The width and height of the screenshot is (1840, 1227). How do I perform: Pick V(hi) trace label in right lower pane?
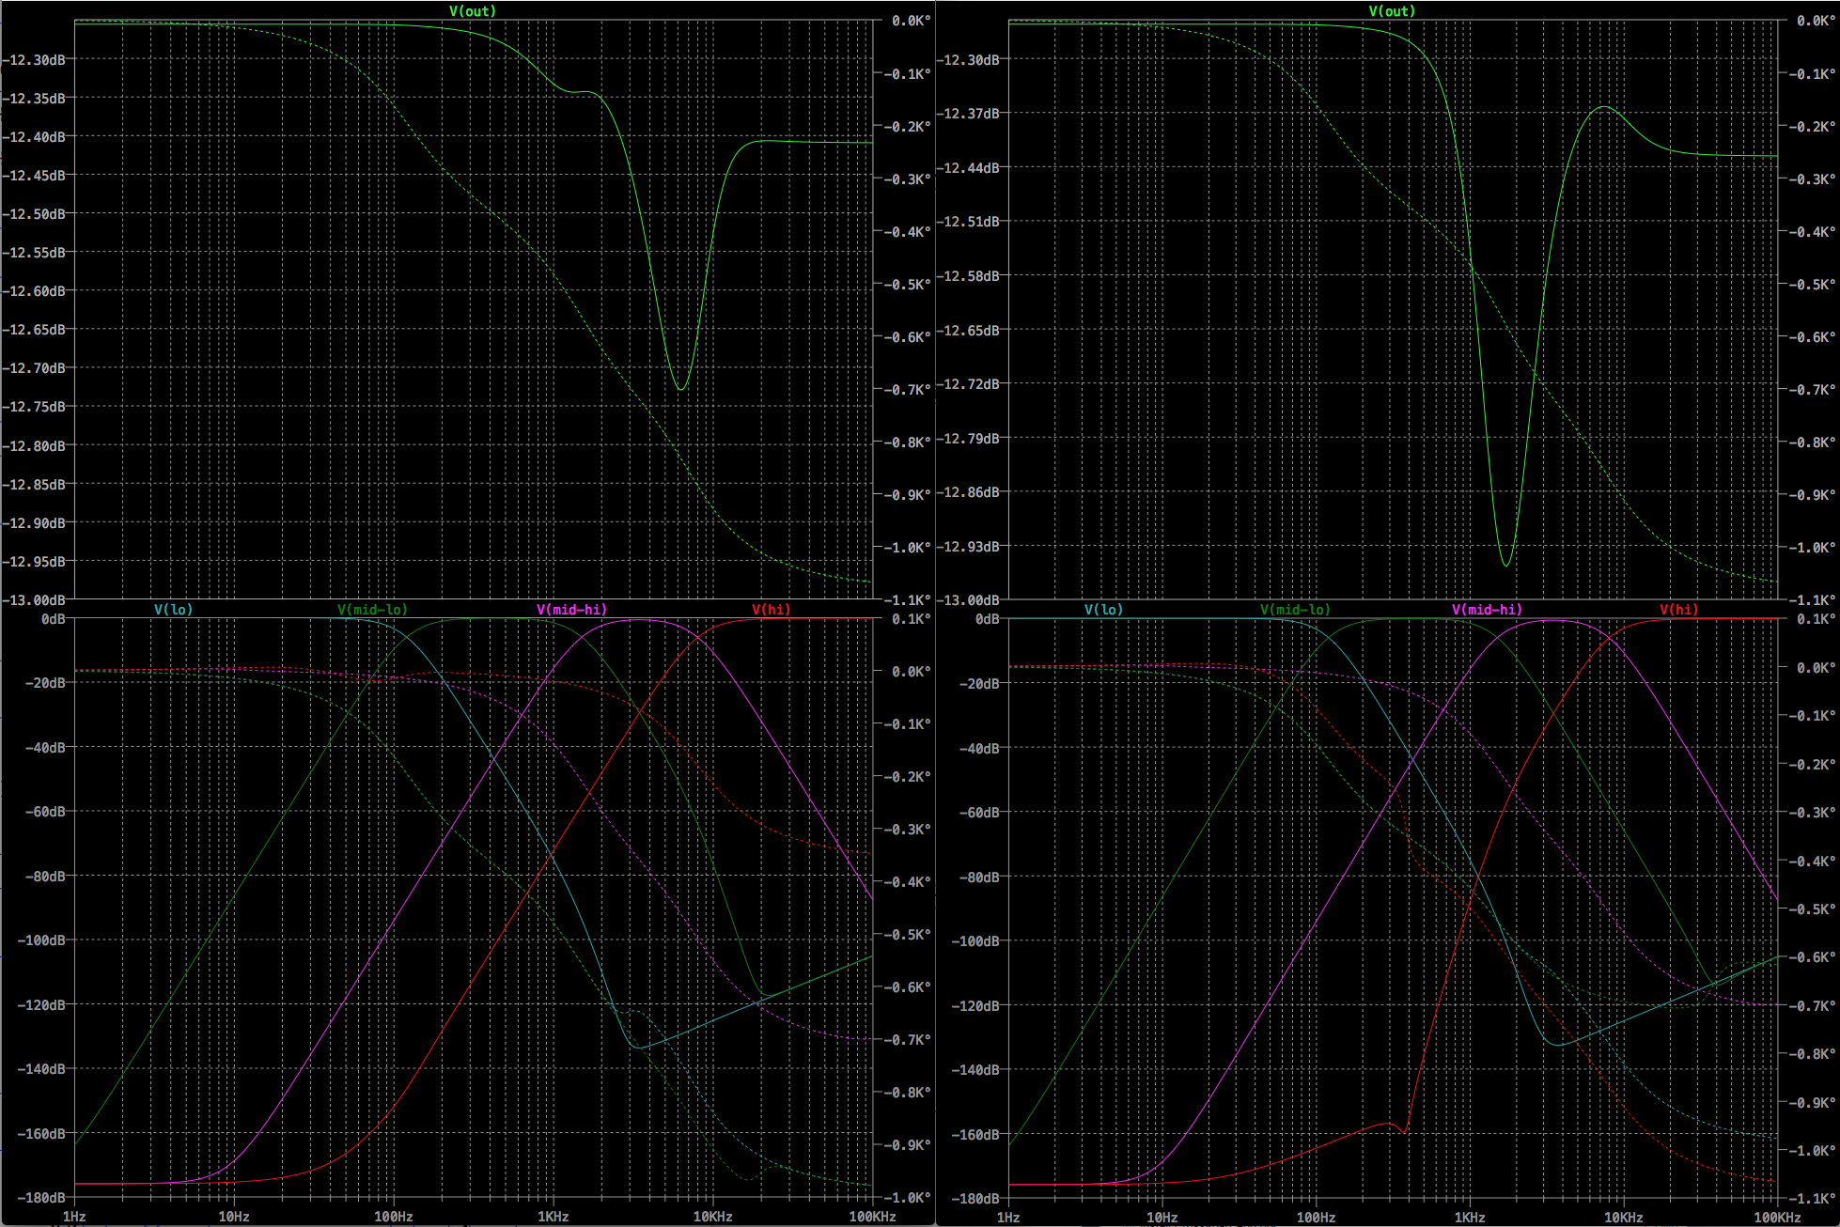(x=1678, y=610)
